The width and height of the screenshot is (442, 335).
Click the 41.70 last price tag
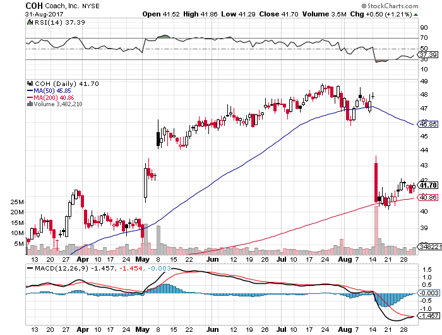click(429, 185)
